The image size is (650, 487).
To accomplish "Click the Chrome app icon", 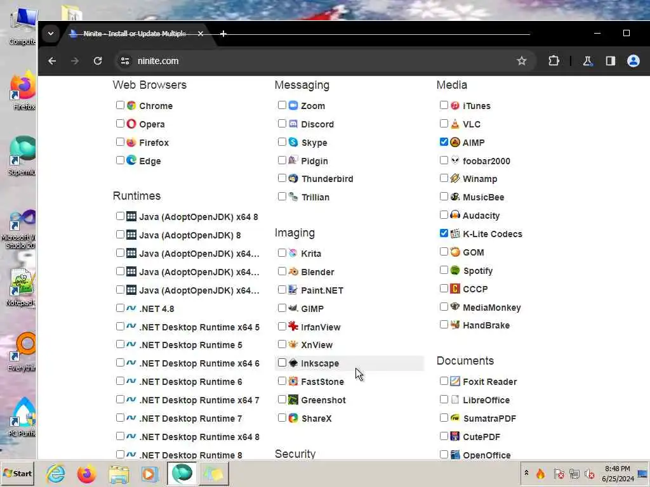I will pyautogui.click(x=131, y=106).
